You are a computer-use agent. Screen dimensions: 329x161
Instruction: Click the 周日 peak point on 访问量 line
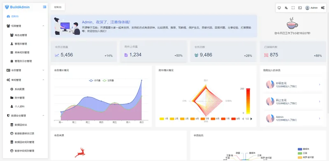[x=141, y=80]
